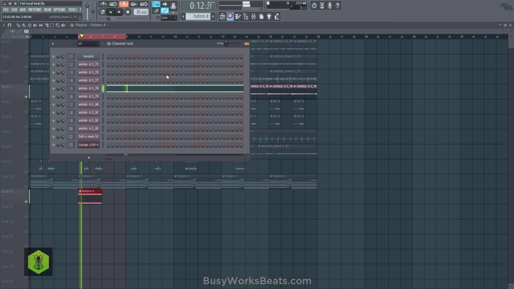Screen dimensions: 514x289
Task: Click the record button
Action: pyautogui.click(x=128, y=12)
